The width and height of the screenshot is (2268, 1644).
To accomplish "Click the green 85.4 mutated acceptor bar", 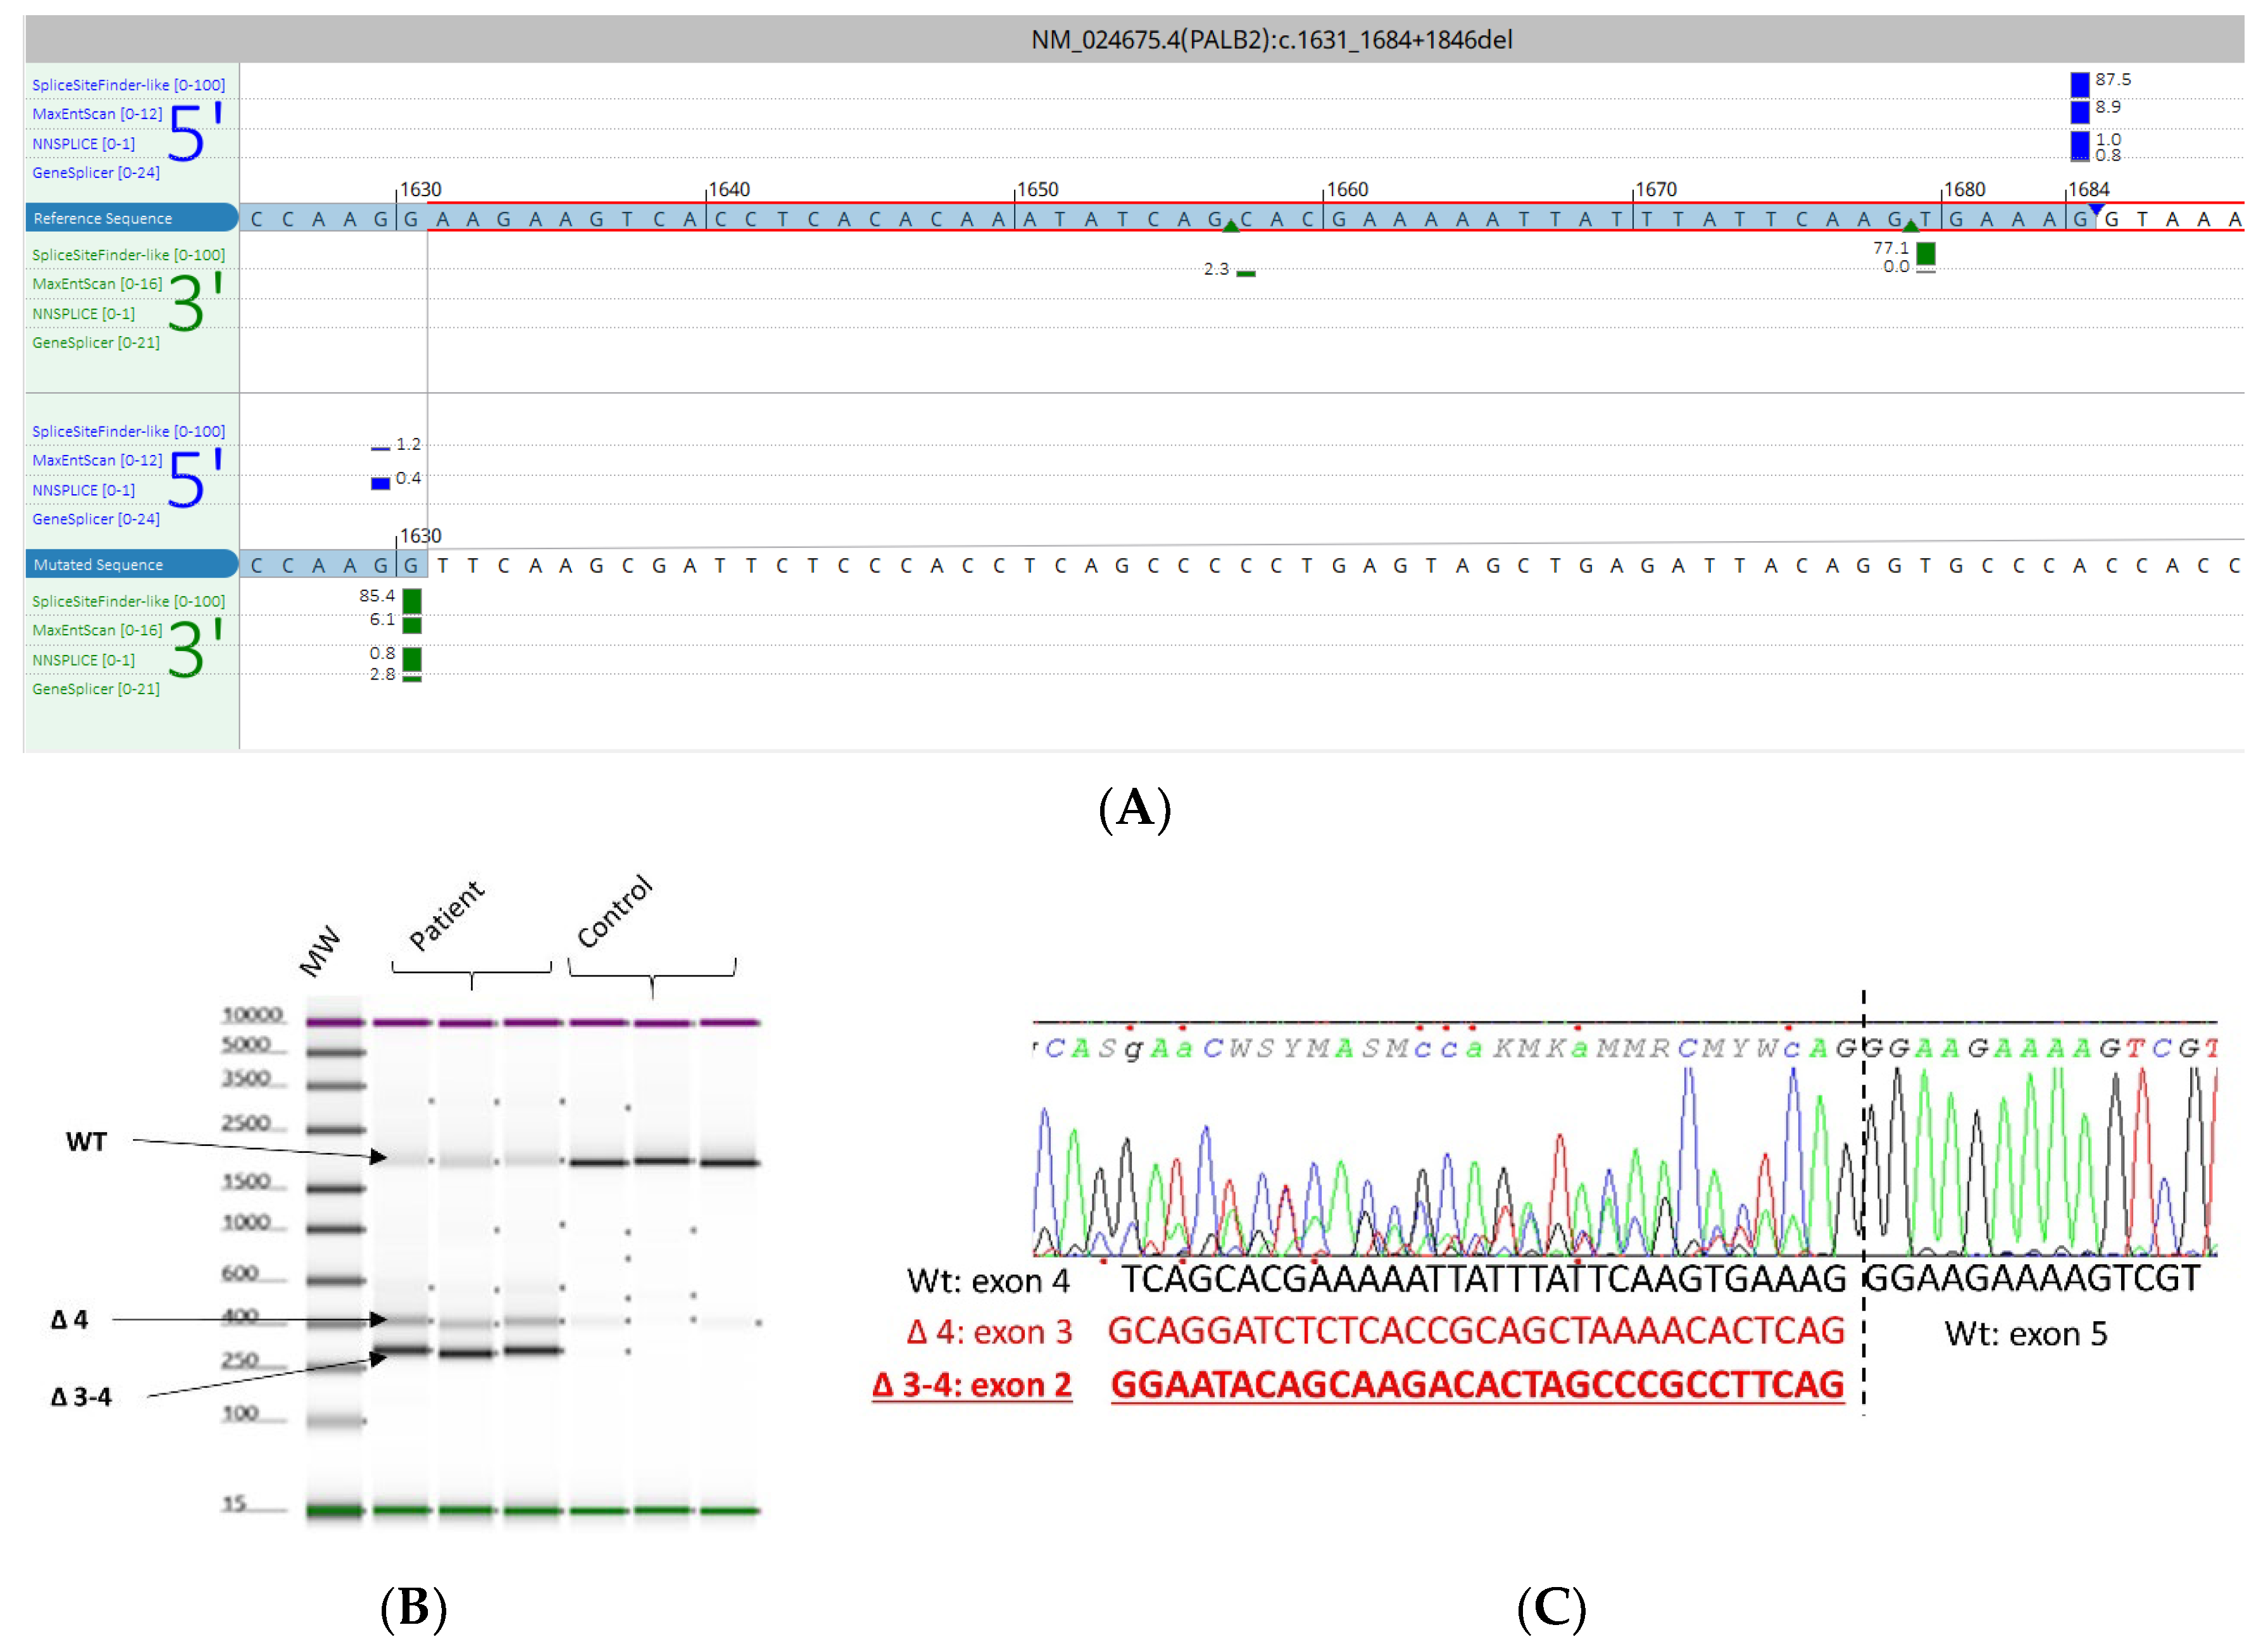I will [411, 600].
